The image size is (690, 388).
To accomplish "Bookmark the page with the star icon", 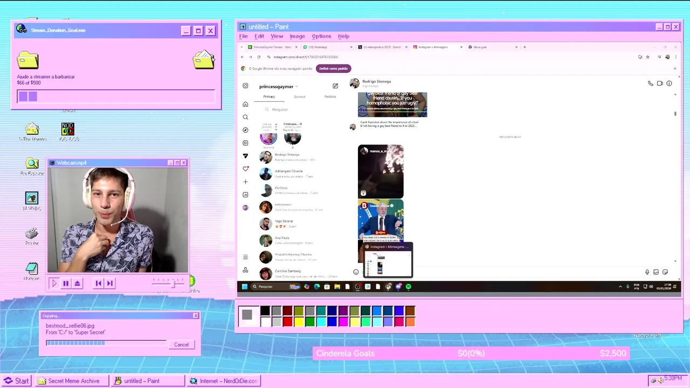I will coord(647,57).
